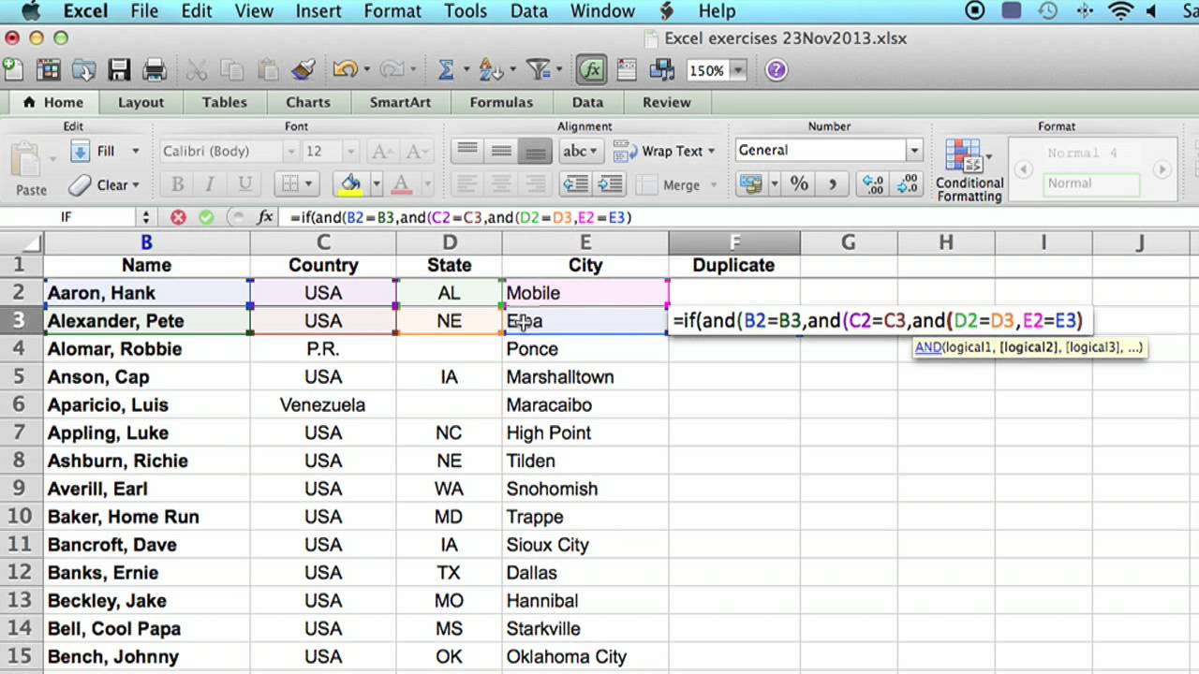1199x674 pixels.
Task: Increase indent in Alignment group
Action: pyautogui.click(x=610, y=184)
